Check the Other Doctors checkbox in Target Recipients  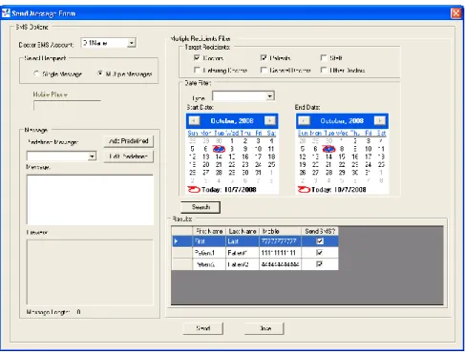click(x=324, y=70)
